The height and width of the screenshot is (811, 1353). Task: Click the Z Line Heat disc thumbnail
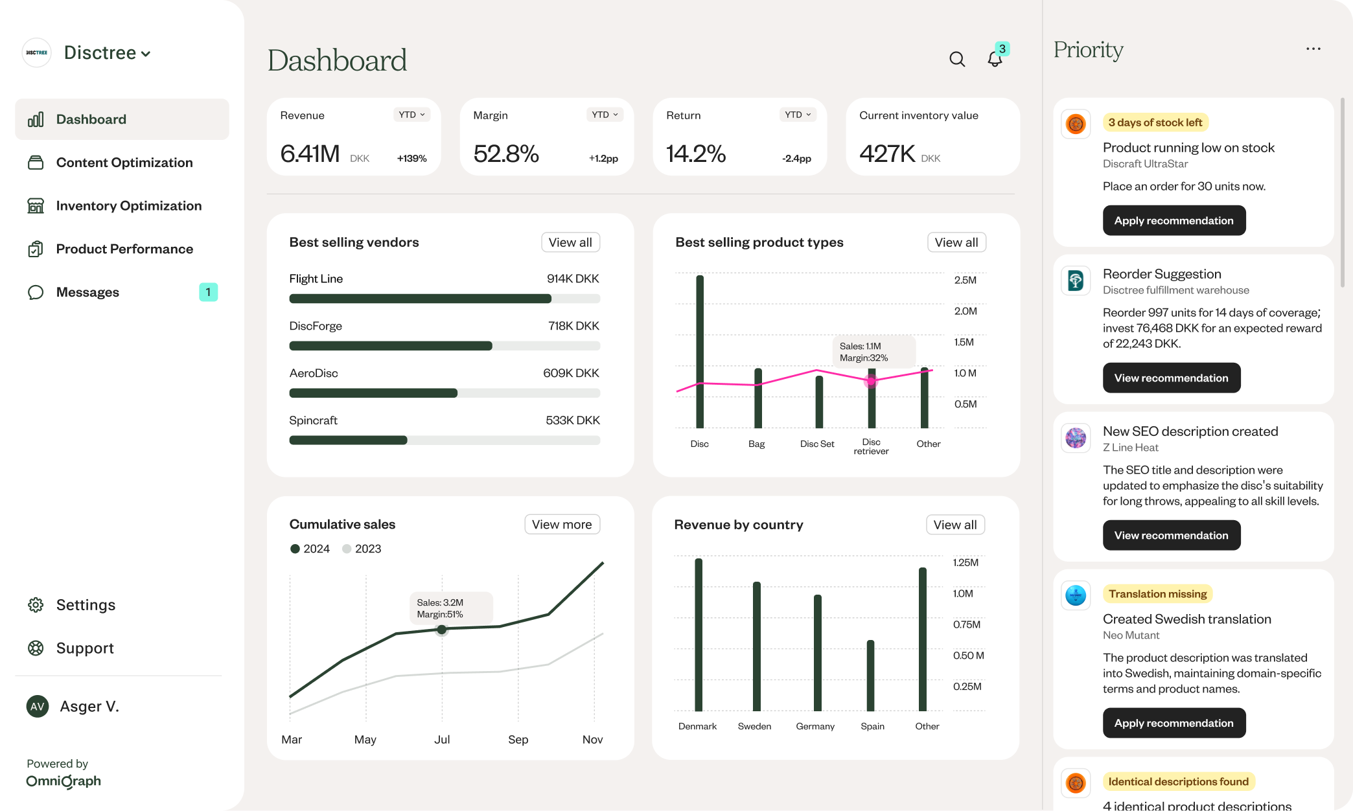coord(1076,438)
